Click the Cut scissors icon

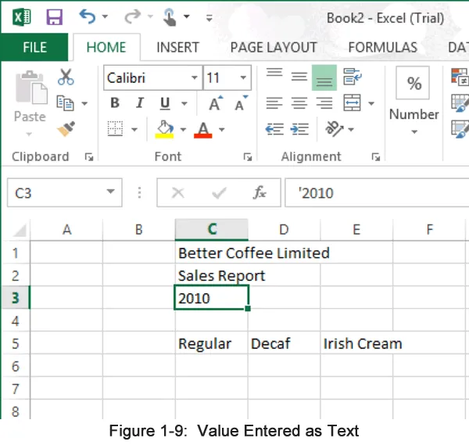coord(66,77)
